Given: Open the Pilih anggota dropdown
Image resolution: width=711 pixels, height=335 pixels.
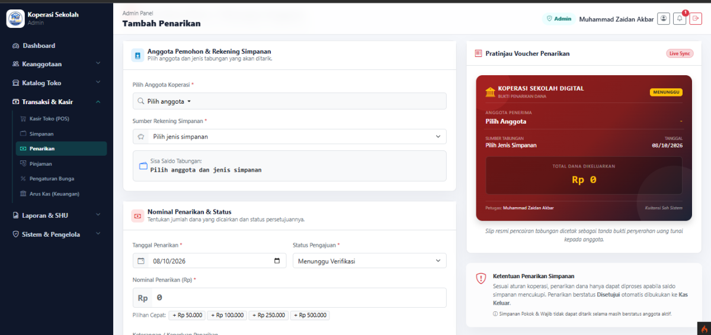Looking at the screenshot, I should (289, 101).
